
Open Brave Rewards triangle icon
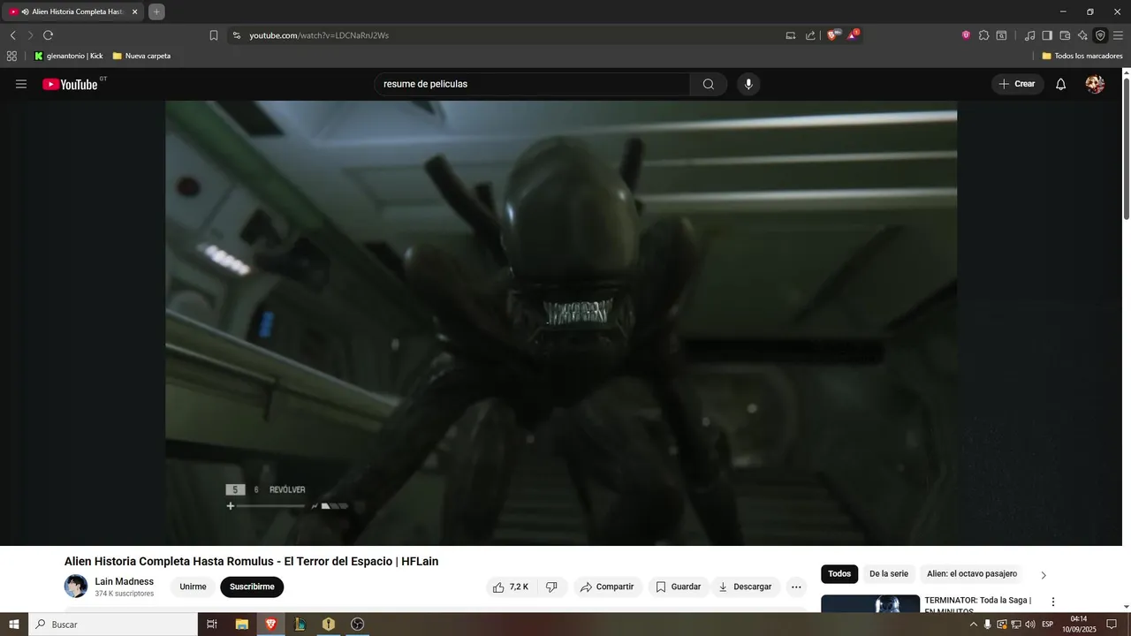click(x=854, y=35)
